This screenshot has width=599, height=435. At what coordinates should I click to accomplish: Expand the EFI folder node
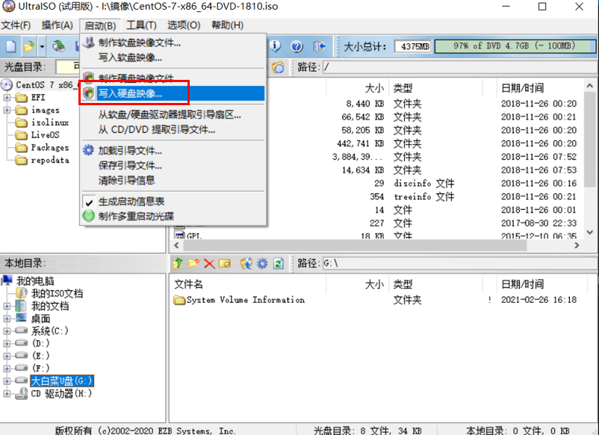pyautogui.click(x=7, y=97)
